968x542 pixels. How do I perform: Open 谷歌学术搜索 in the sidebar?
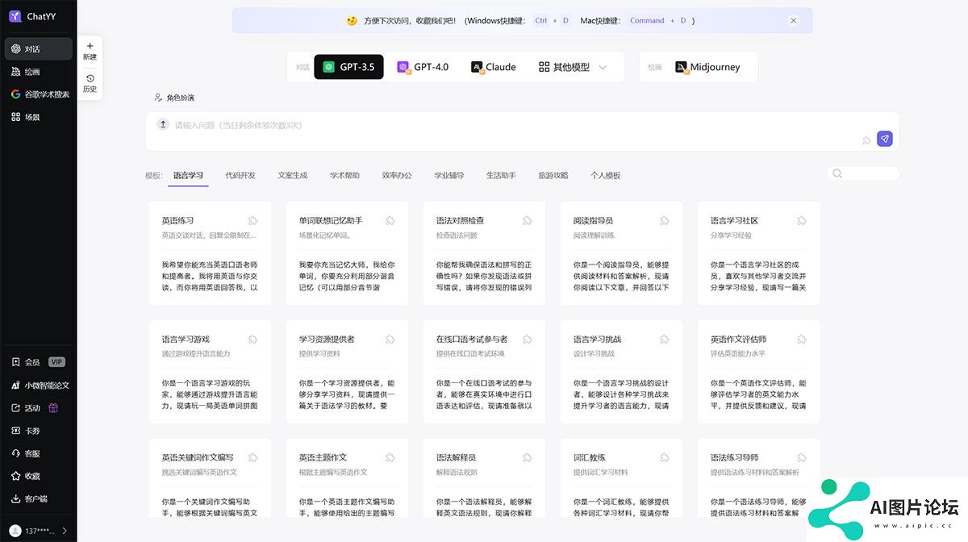click(39, 94)
